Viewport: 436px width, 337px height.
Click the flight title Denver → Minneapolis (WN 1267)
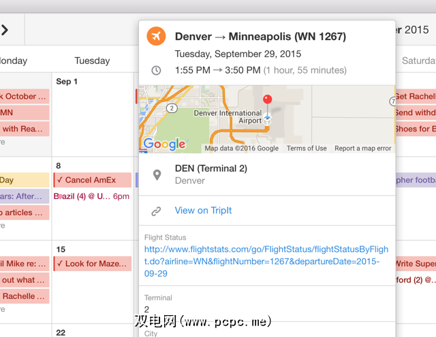[x=260, y=36]
